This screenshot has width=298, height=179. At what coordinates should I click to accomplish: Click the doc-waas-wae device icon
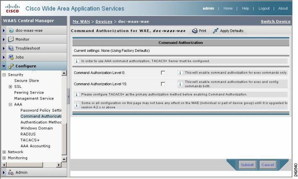coord(11,31)
